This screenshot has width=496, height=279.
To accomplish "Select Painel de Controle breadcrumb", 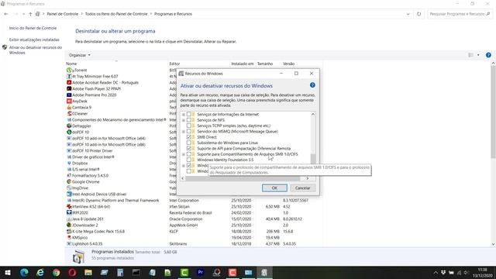I will tap(62, 14).
